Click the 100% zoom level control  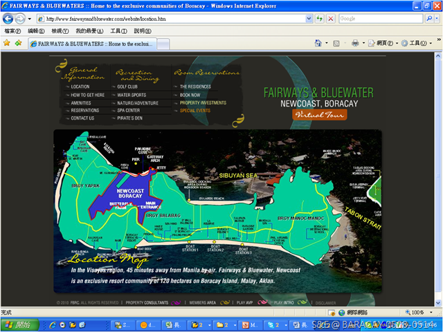click(415, 313)
